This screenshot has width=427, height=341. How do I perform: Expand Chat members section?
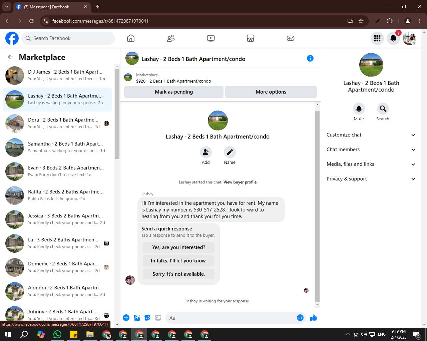pyautogui.click(x=371, y=150)
